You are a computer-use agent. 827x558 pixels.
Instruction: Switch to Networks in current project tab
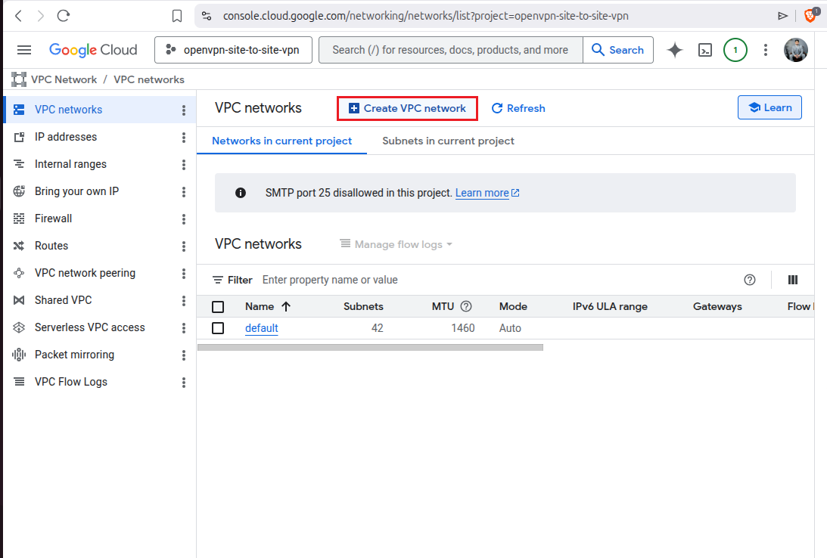pos(281,141)
